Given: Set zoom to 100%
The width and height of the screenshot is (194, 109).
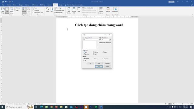Looking at the screenshot, I should pos(52,10).
